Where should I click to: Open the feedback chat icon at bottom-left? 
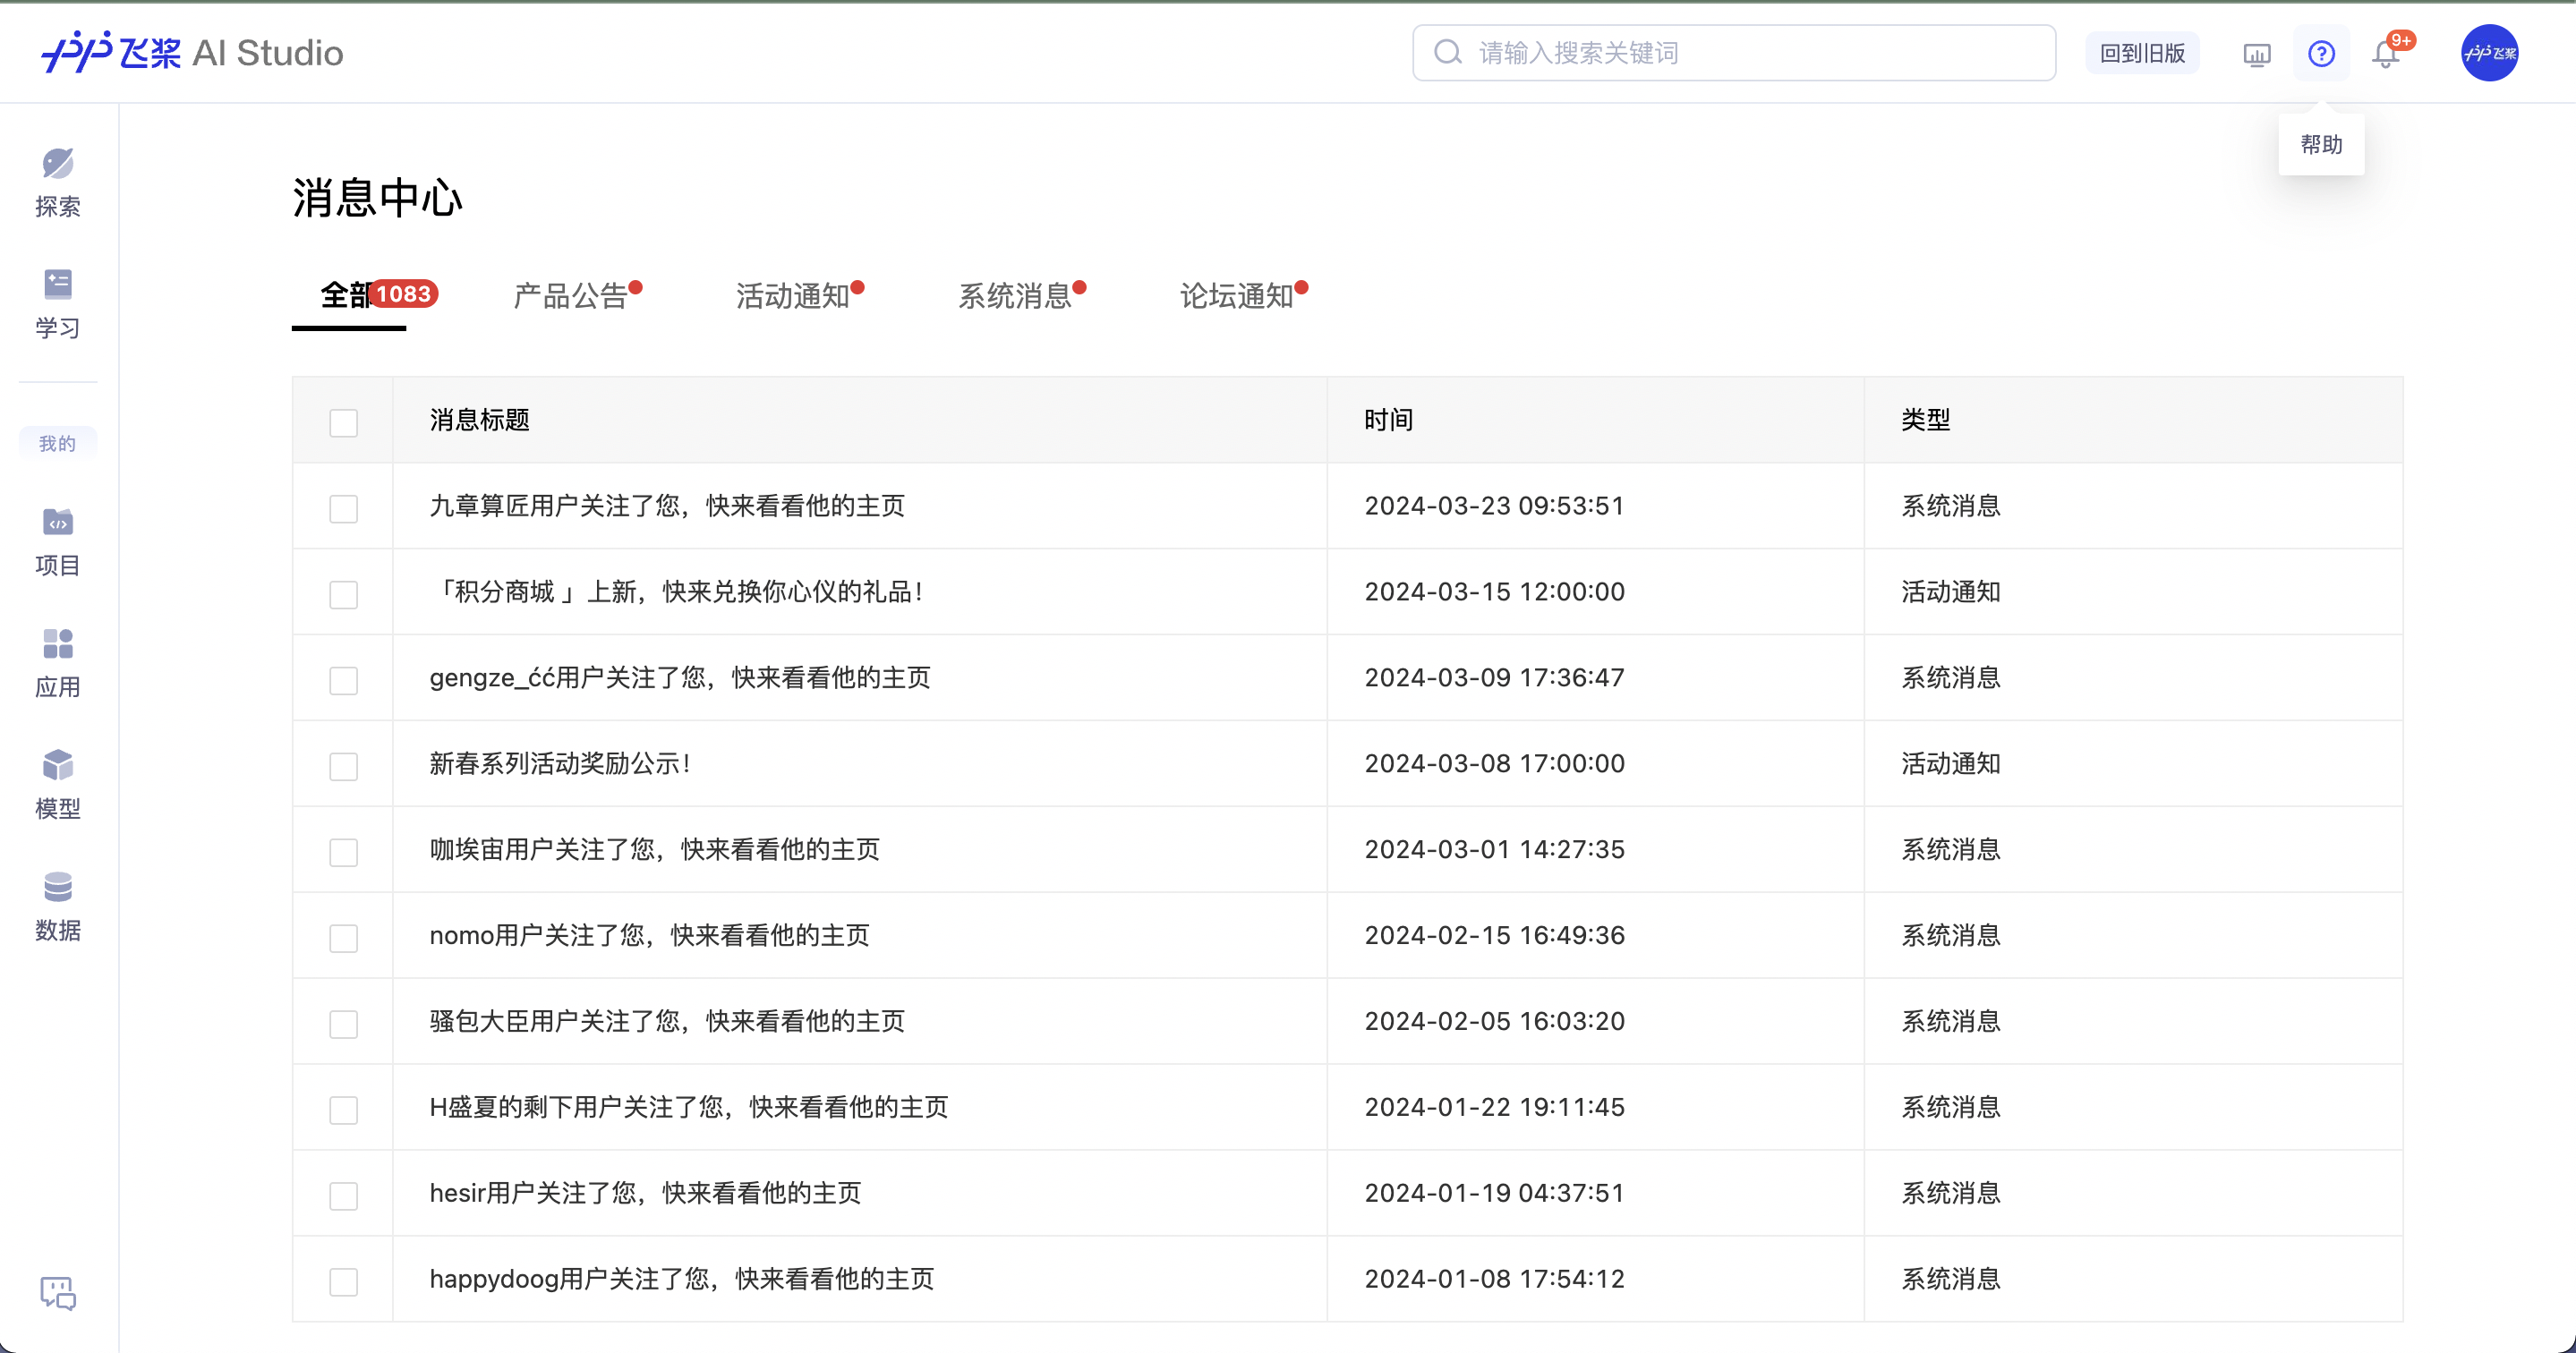[x=58, y=1293]
